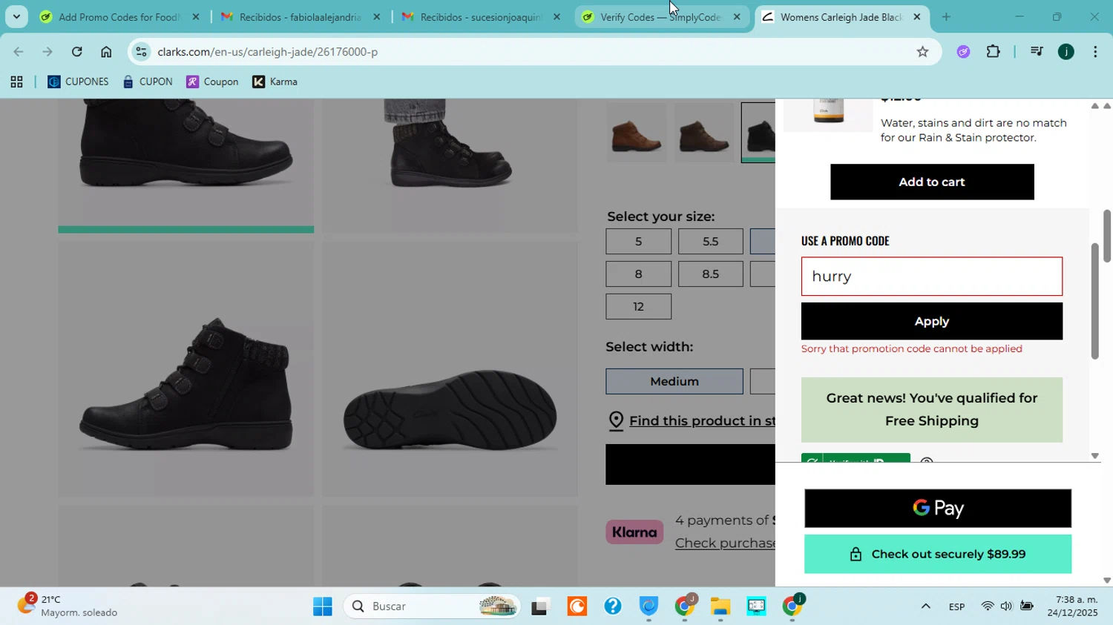Choose the dark brown boot color swatch
Image resolution: width=1113 pixels, height=625 pixels.
[703, 133]
